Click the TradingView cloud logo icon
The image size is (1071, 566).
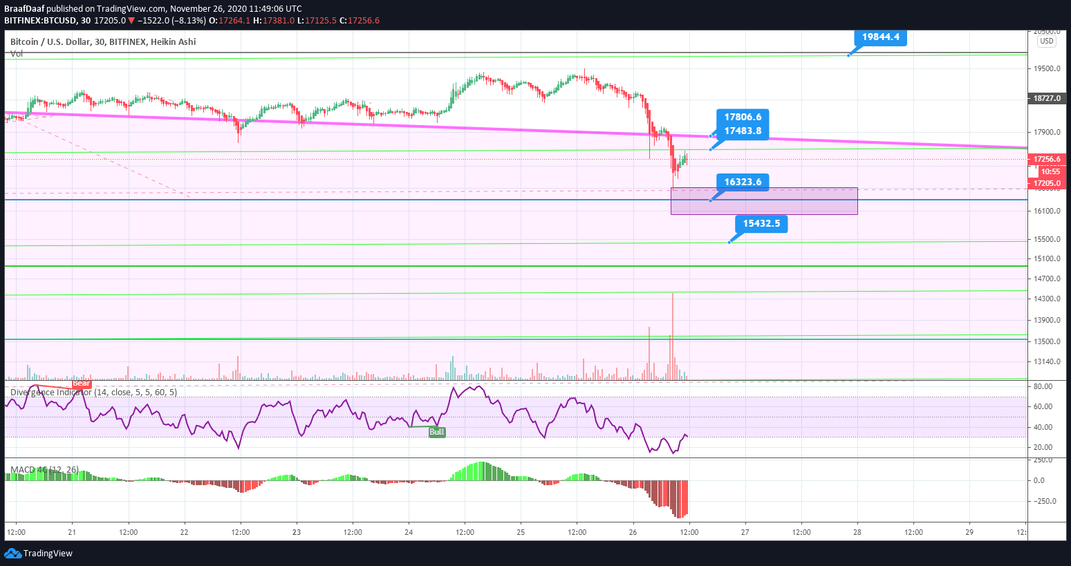12,553
